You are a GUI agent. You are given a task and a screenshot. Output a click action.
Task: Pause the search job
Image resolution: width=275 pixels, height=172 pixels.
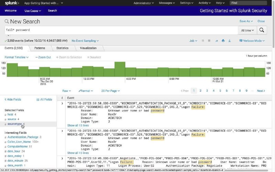tap(203, 41)
